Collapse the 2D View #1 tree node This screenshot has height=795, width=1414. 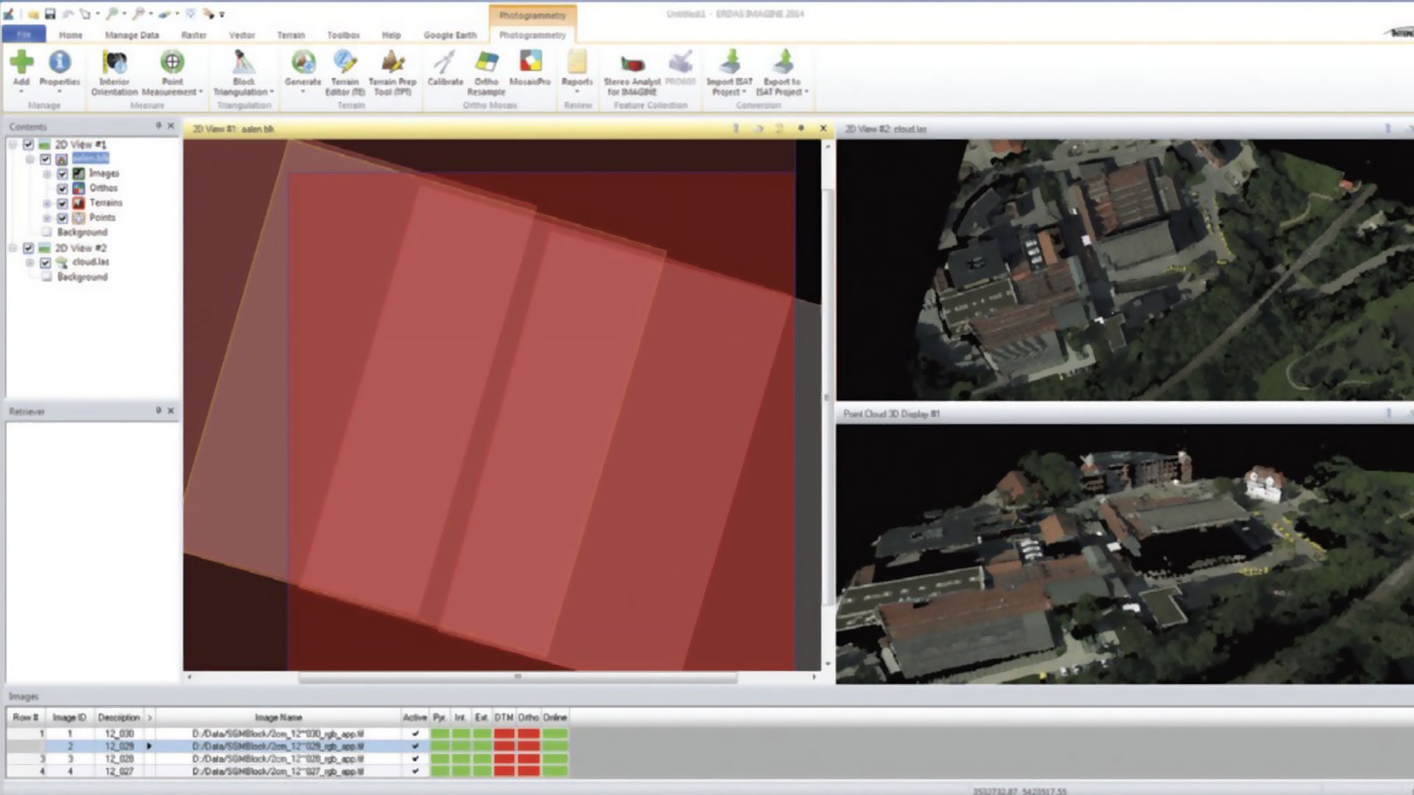(13, 145)
